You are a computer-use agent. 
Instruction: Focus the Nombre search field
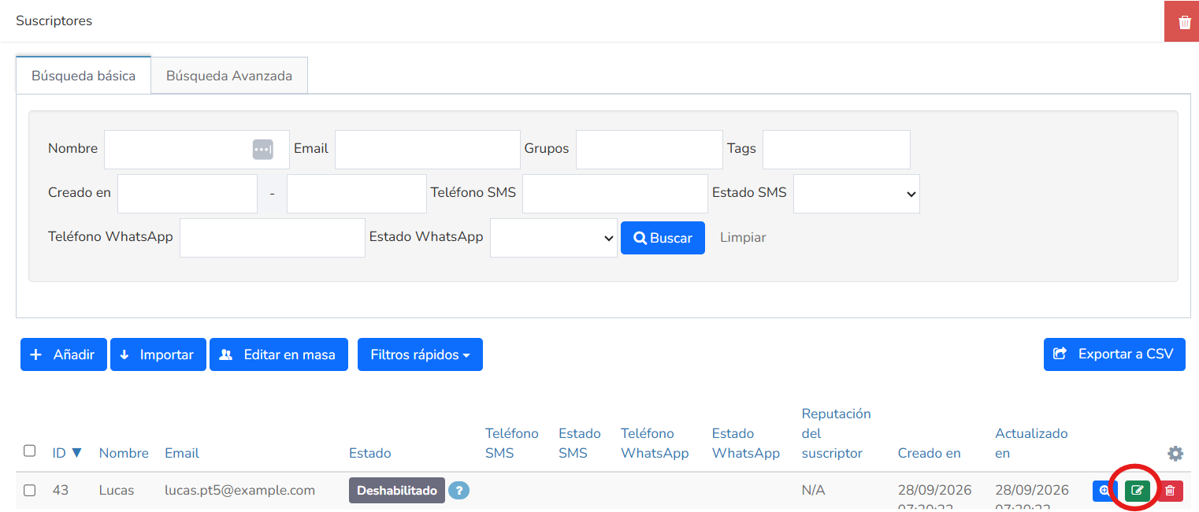[x=197, y=150]
